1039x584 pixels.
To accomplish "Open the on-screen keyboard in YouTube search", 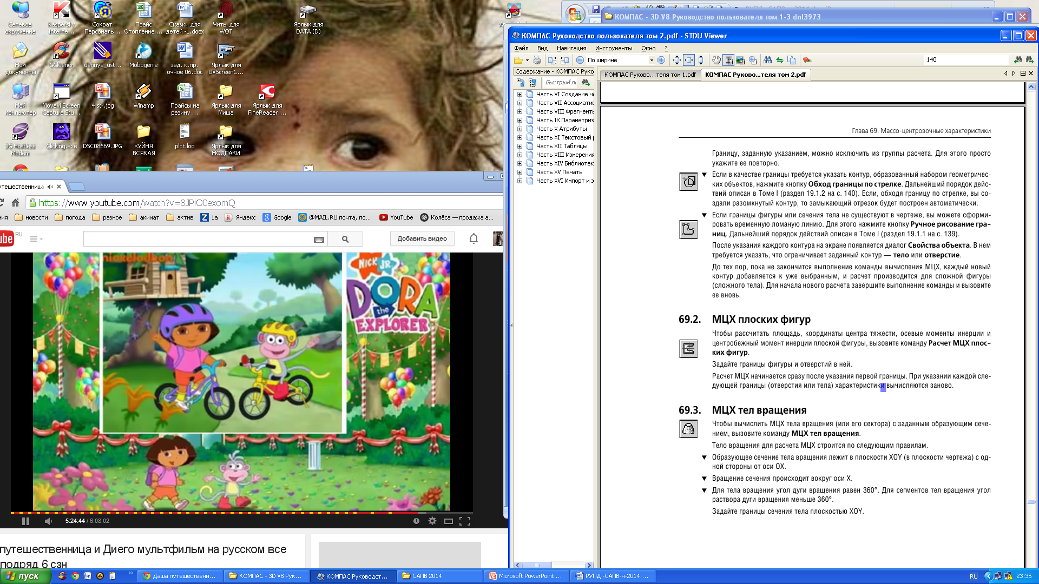I will coord(319,240).
